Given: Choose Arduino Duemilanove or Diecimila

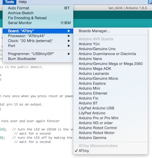Looking at the screenshot, I should point(111,54).
